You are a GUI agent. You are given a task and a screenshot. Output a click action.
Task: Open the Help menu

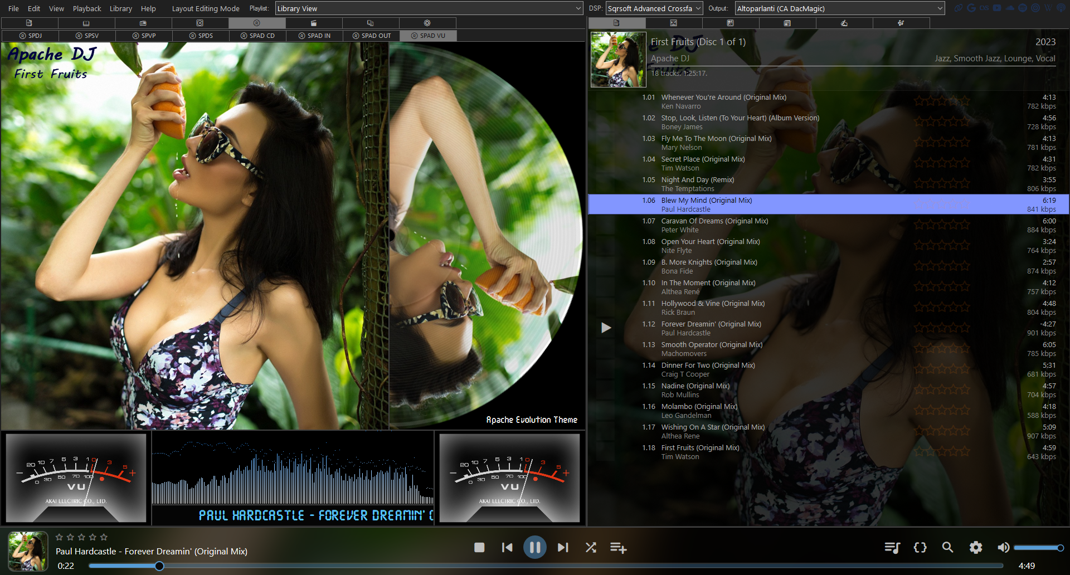point(148,8)
